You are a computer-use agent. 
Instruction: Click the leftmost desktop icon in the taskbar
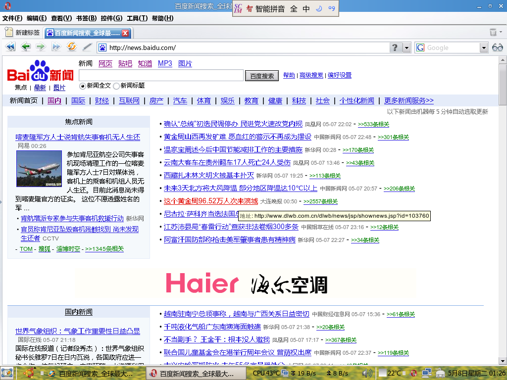(x=7, y=374)
